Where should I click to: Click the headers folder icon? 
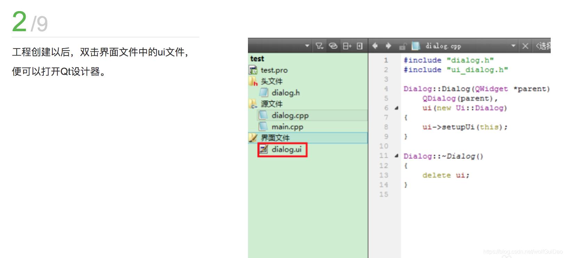click(x=253, y=81)
